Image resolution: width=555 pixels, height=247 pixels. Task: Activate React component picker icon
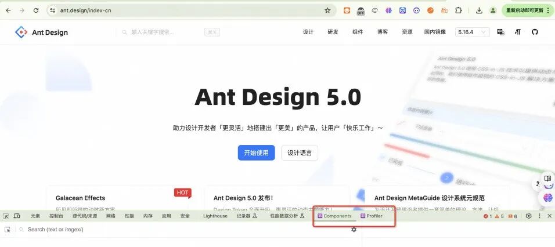tap(8, 230)
